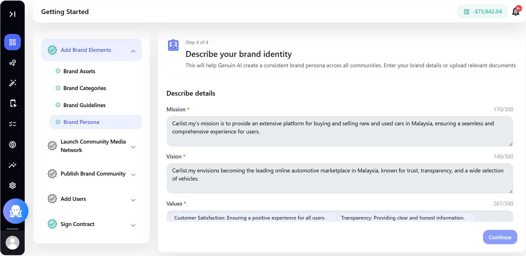526x256 pixels.
Task: Open the analytics sparkline icon in sidebar
Action: tap(12, 165)
